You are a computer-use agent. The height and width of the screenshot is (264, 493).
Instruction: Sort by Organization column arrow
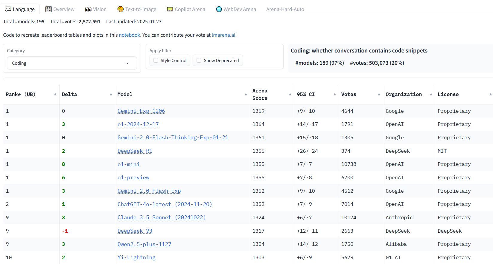click(x=431, y=94)
